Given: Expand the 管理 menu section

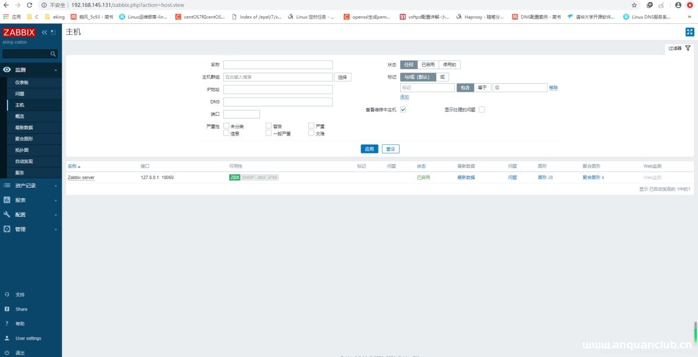Looking at the screenshot, I should point(31,229).
